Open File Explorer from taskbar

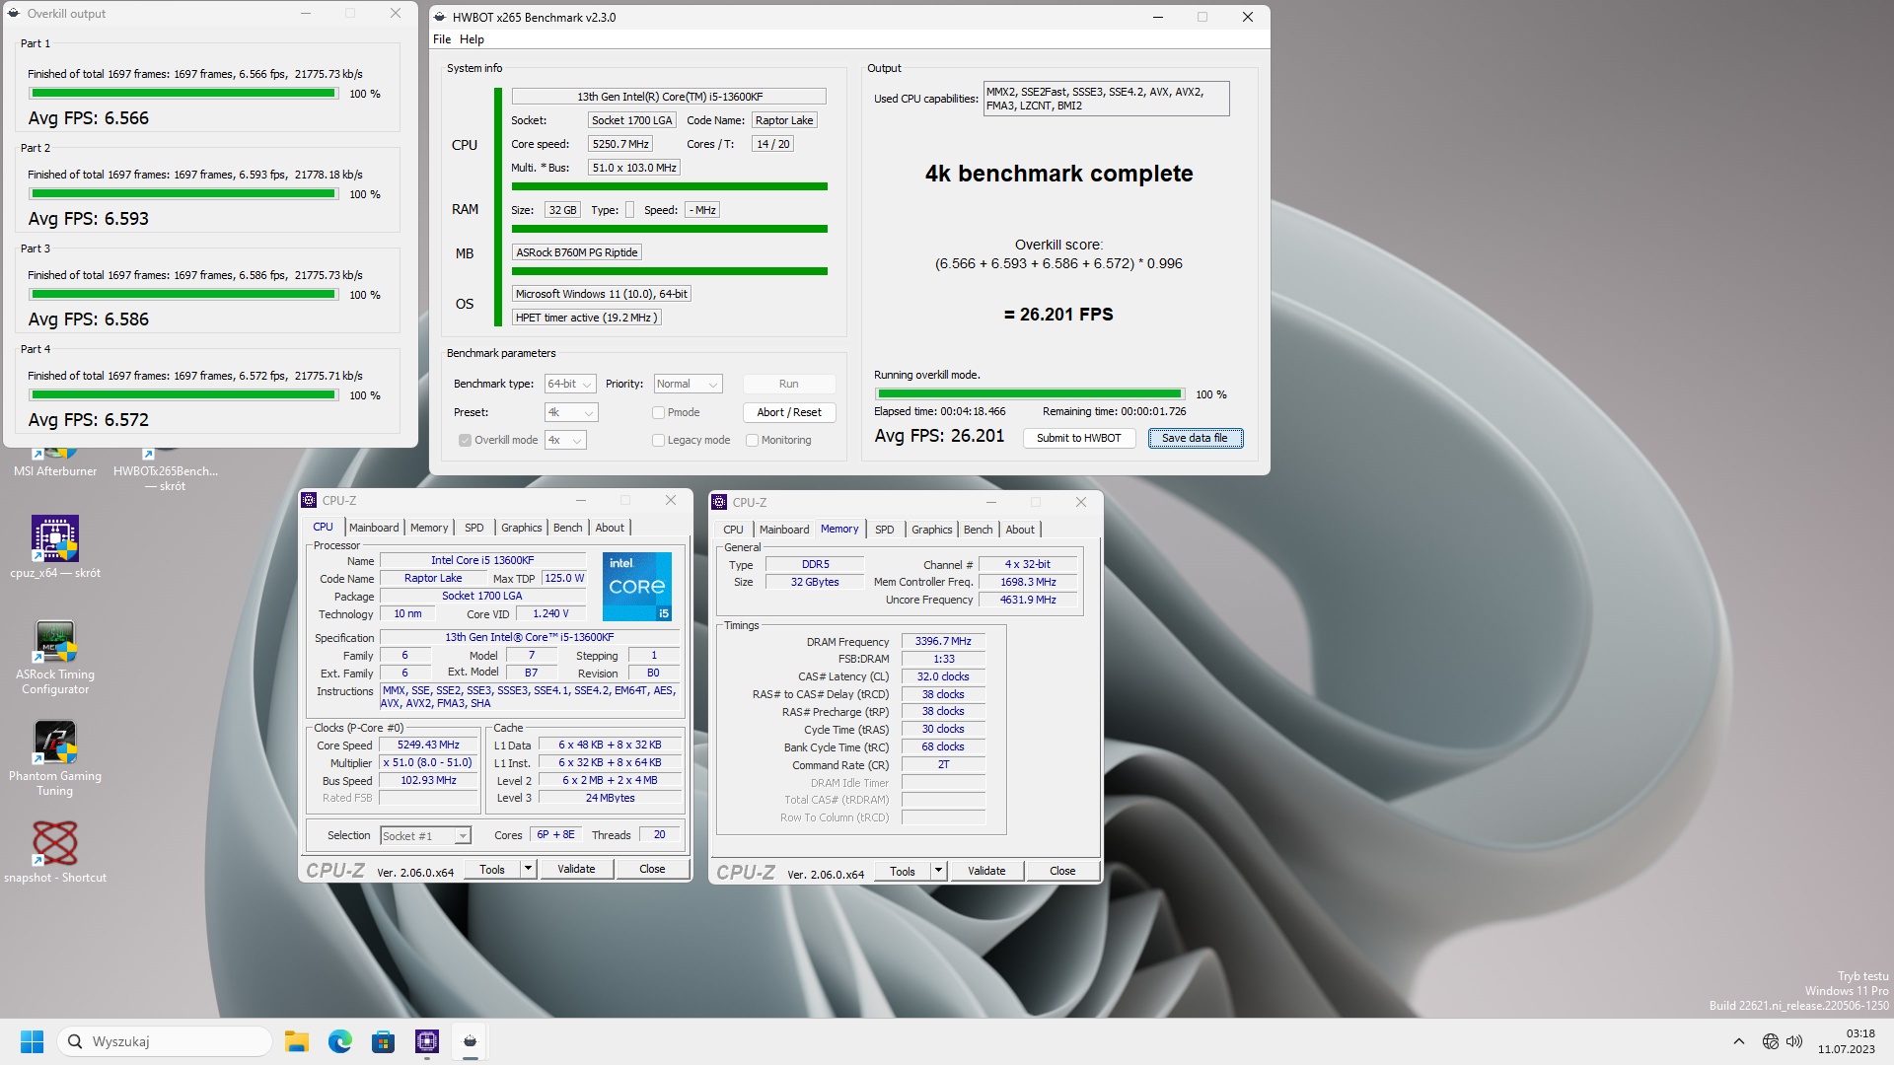point(297,1041)
